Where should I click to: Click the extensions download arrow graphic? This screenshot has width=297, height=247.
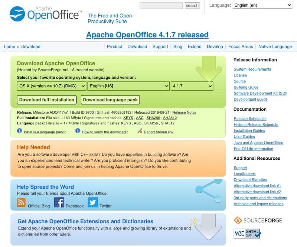209,227
